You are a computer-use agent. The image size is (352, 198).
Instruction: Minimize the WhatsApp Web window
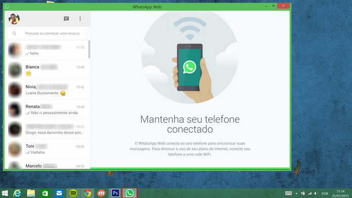click(266, 6)
